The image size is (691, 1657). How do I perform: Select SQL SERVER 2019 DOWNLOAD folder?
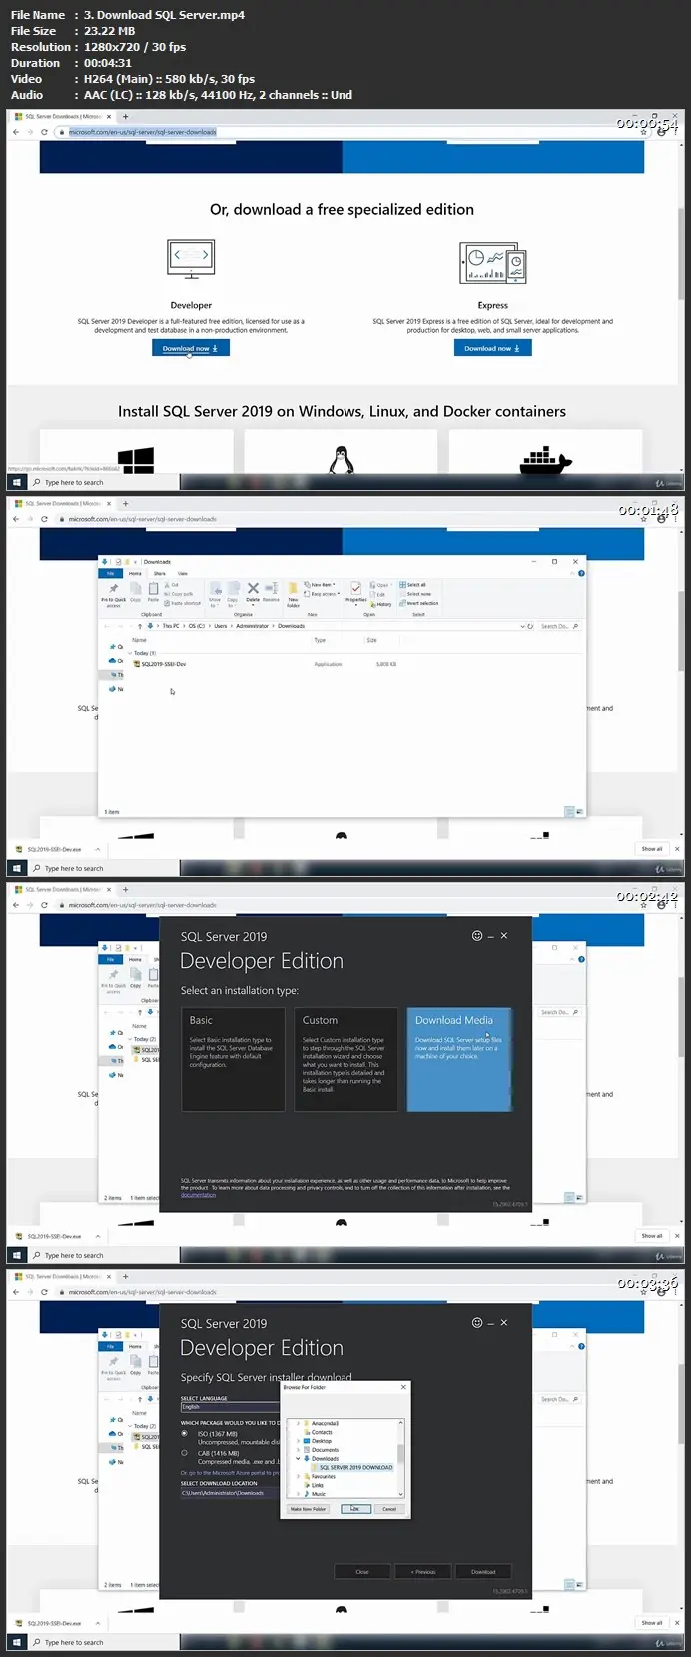click(x=355, y=1467)
